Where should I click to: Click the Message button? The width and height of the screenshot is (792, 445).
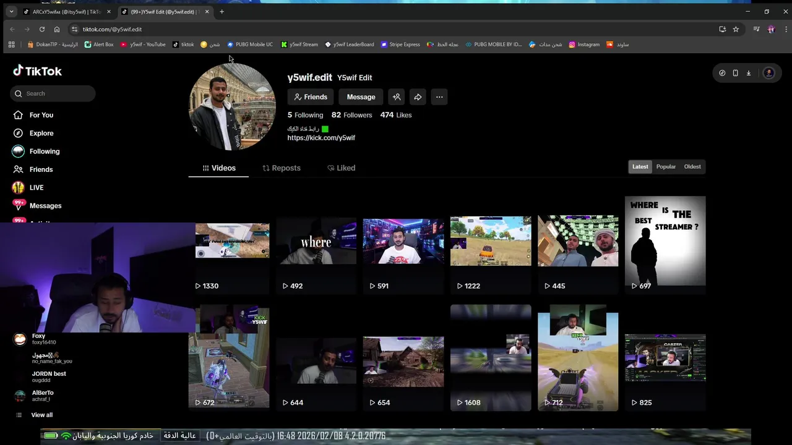[361, 97]
